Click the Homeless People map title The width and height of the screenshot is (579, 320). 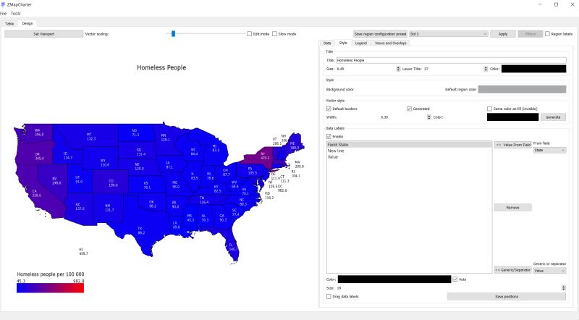(x=161, y=67)
